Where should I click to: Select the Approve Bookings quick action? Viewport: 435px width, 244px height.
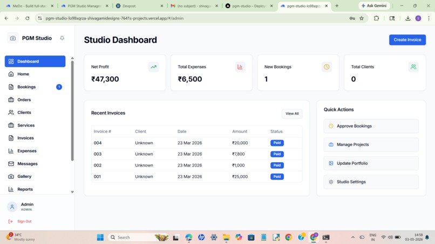pyautogui.click(x=371, y=126)
